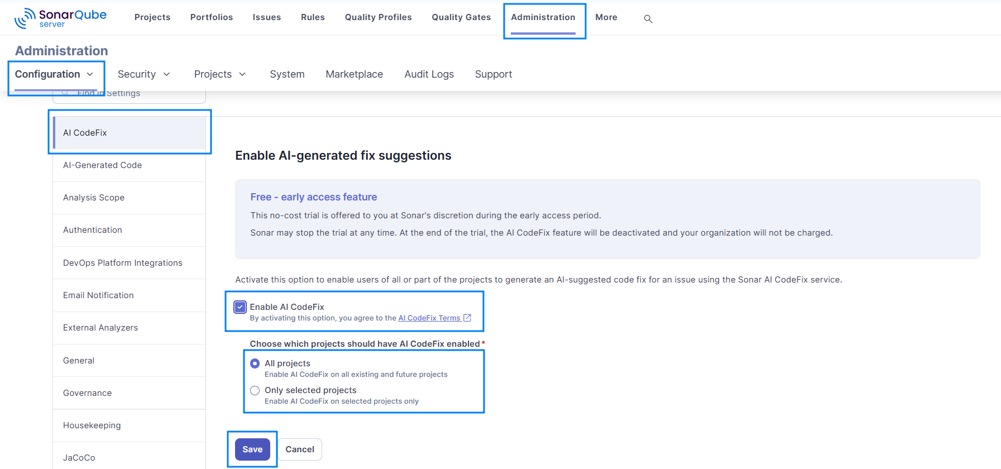Open Portfolios in the top navigation
1001x469 pixels.
click(x=212, y=17)
